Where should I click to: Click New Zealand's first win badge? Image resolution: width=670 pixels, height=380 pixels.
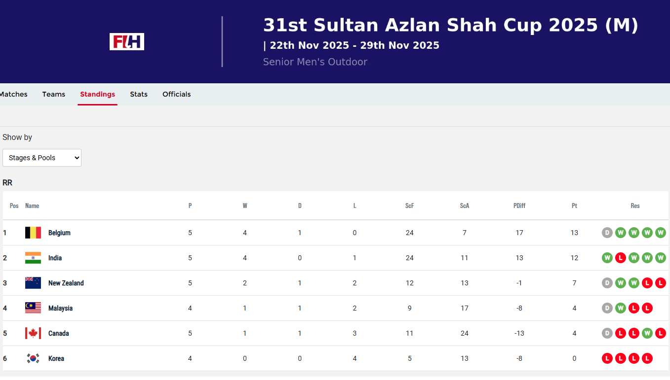tap(621, 283)
